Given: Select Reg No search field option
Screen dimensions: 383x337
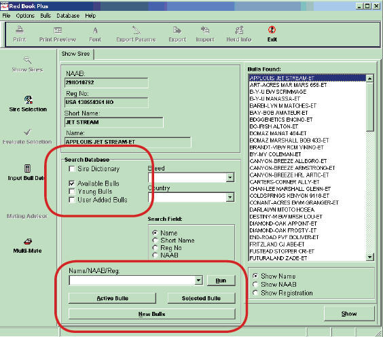Looking at the screenshot, I should coord(155,248).
